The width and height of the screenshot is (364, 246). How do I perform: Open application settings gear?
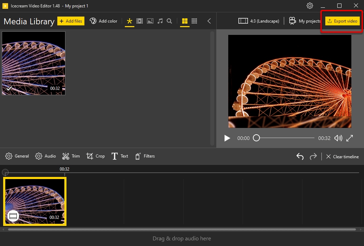[x=310, y=6]
